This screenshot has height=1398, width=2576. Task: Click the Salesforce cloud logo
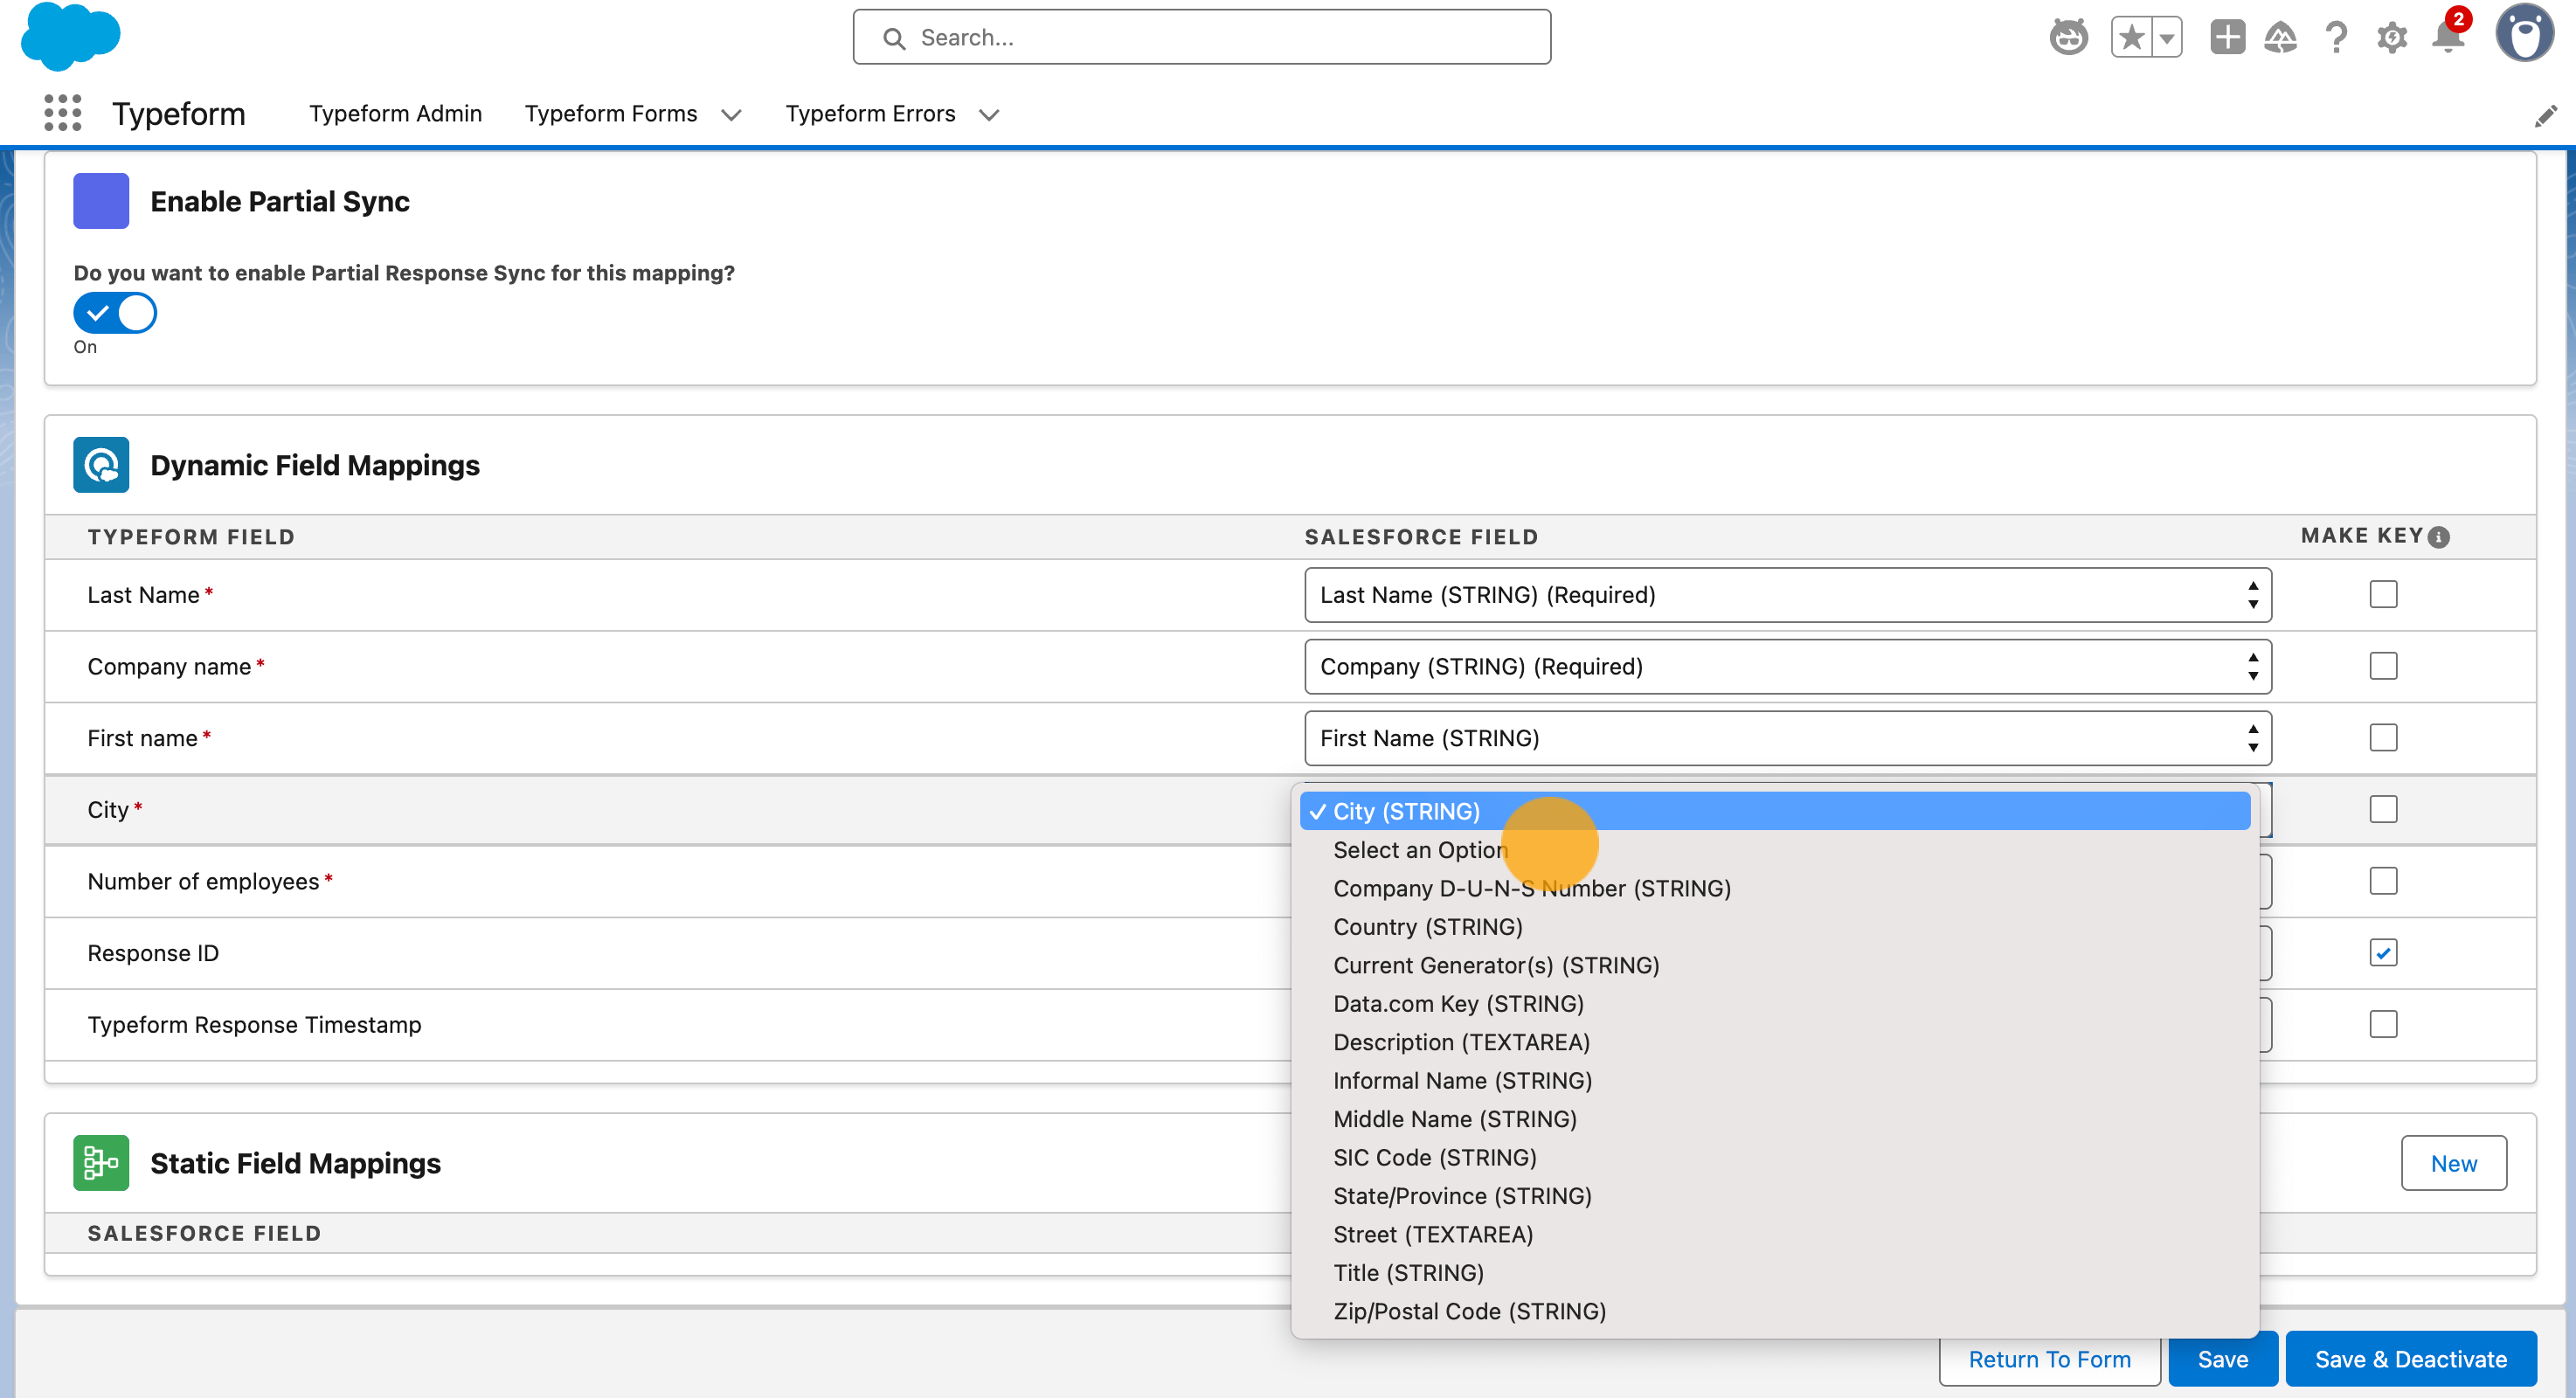point(70,36)
